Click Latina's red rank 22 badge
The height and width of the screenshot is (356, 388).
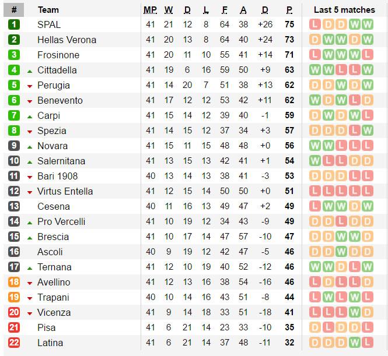[x=14, y=343]
